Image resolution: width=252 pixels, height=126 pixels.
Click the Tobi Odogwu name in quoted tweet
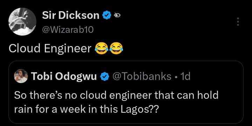click(64, 76)
